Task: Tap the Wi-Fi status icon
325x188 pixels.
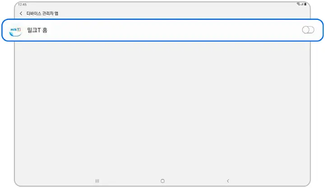Action: tap(298, 4)
